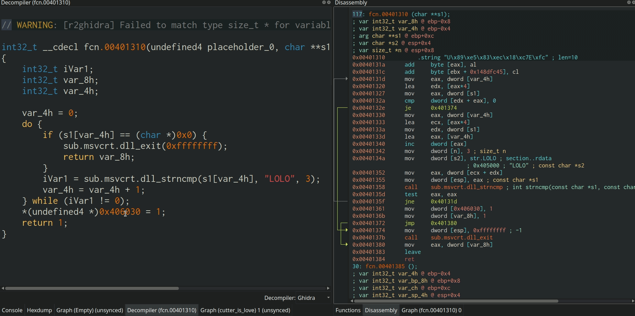The width and height of the screenshot is (635, 316).
Task: Switch to the Hexdump tab
Action: click(39, 310)
